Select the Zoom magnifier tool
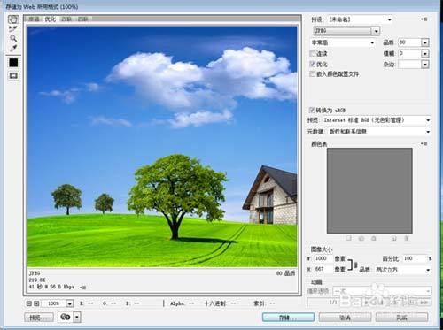Screen dimensions: 443x330 pyautogui.click(x=13, y=38)
